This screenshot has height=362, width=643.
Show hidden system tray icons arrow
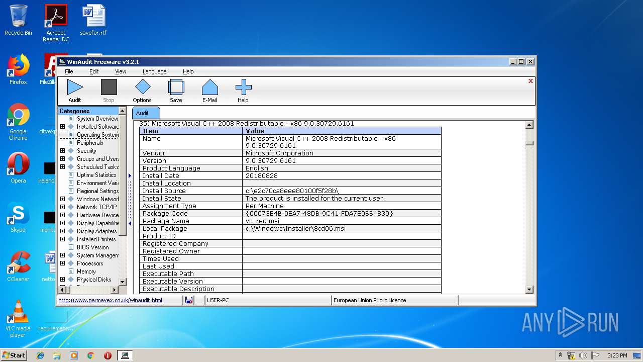(561, 355)
